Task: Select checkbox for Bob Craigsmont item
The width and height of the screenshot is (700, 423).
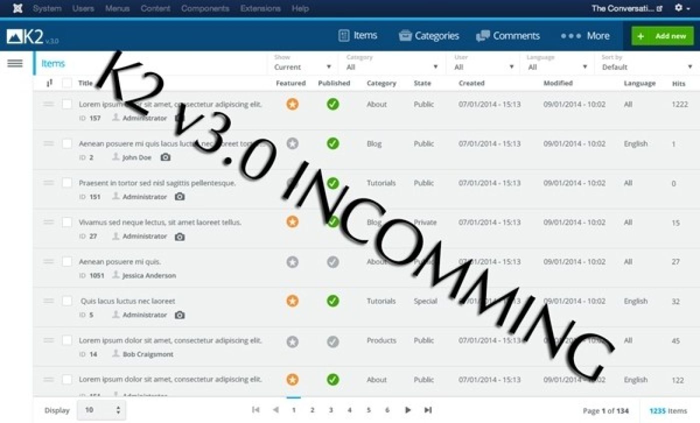Action: [x=67, y=341]
